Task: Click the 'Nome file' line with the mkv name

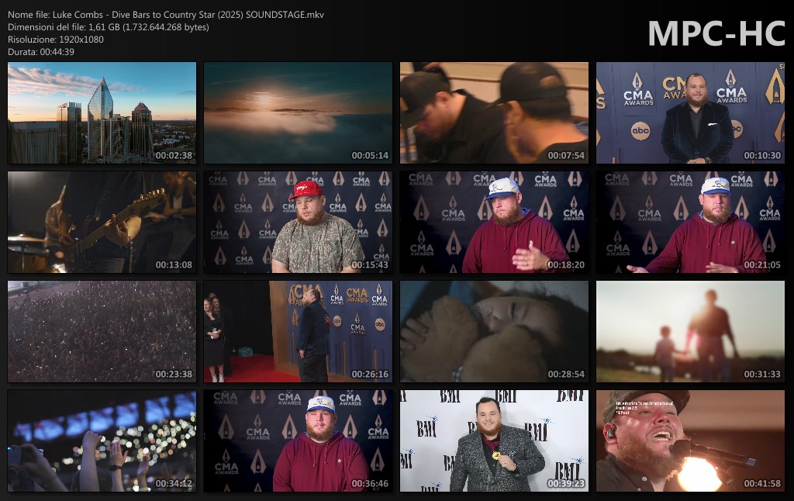Action: (x=166, y=15)
